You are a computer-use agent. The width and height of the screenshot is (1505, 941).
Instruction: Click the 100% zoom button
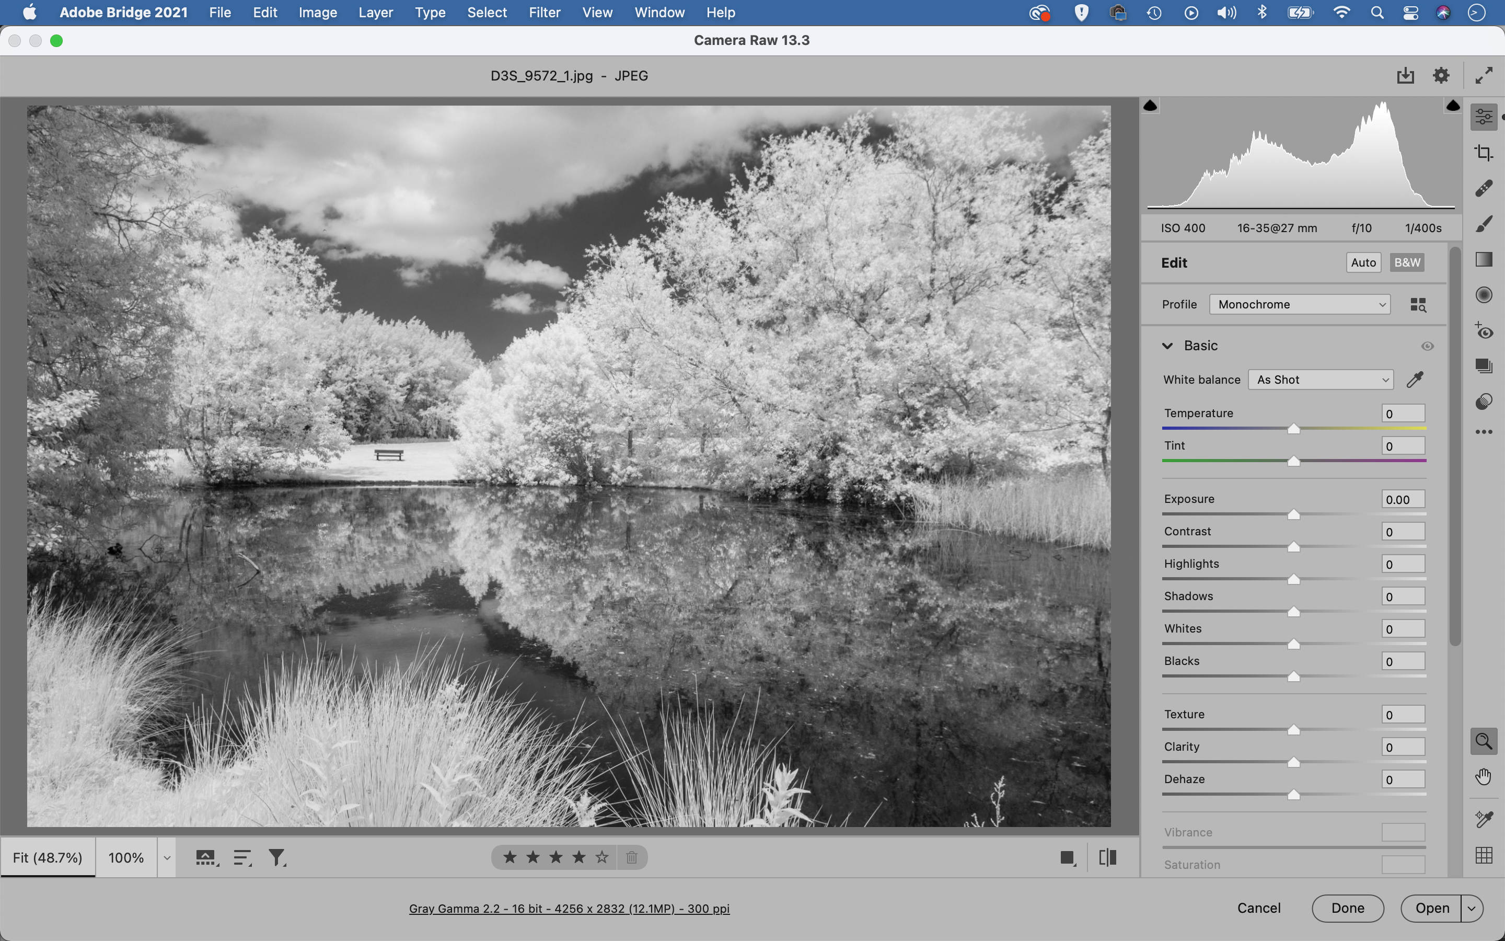126,857
